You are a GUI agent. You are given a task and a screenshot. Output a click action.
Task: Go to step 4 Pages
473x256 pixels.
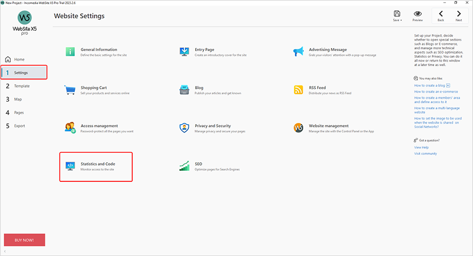[x=24, y=112]
